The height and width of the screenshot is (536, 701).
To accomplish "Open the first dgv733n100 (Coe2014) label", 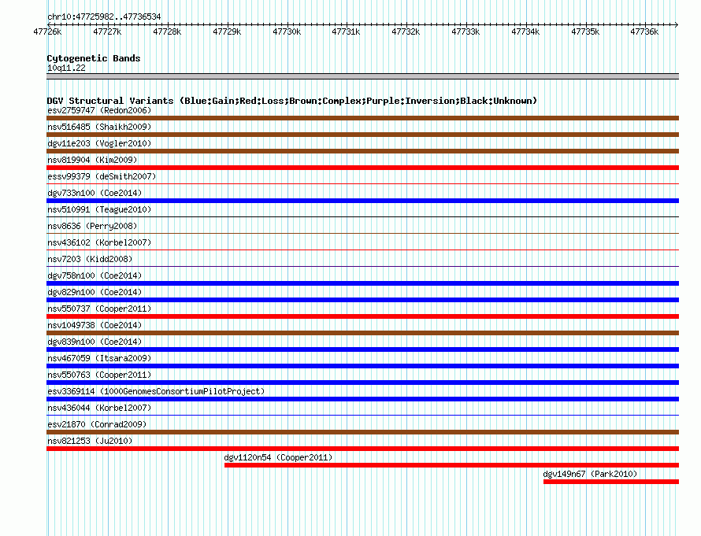I will tap(95, 193).
